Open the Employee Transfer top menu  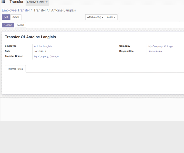[37, 2]
